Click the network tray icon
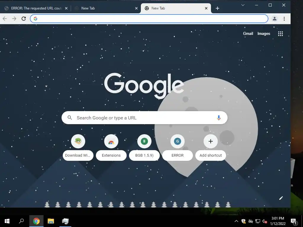 tap(258, 221)
